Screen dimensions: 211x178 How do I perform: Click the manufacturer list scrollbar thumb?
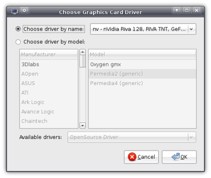pos(83,61)
